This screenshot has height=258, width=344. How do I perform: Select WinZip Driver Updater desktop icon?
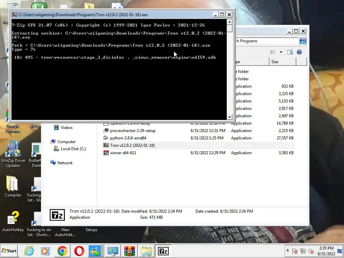pos(13,155)
